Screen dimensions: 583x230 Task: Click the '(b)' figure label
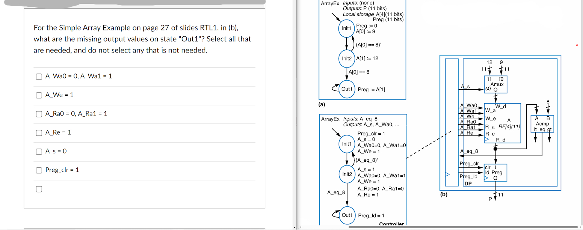point(444,195)
